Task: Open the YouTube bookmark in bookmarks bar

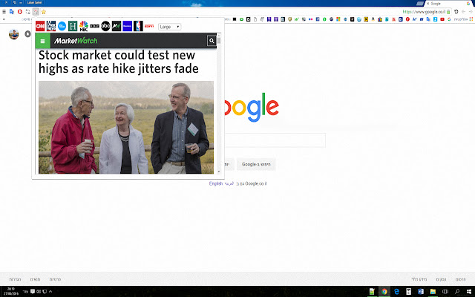Action: click(442, 19)
